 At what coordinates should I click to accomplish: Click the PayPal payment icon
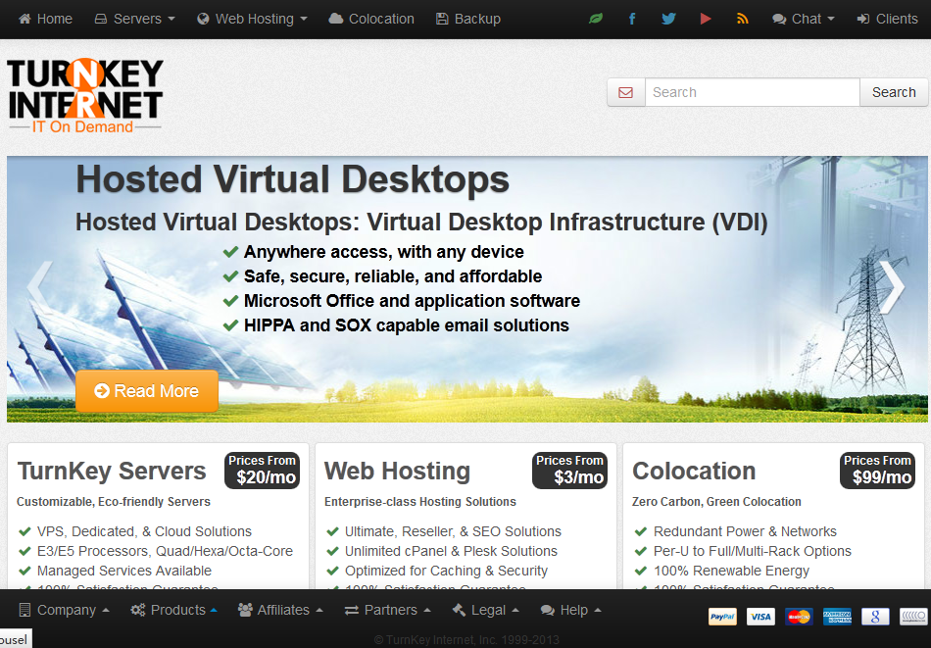coord(722,617)
